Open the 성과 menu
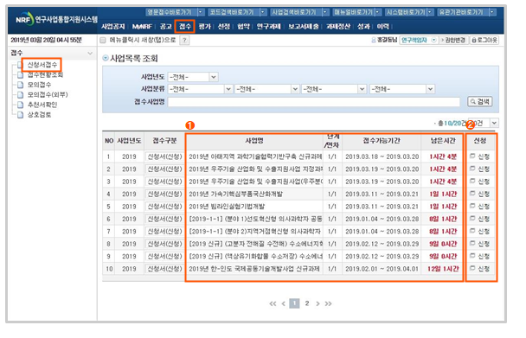Screen dimensions: 526x338 pyautogui.click(x=363, y=27)
